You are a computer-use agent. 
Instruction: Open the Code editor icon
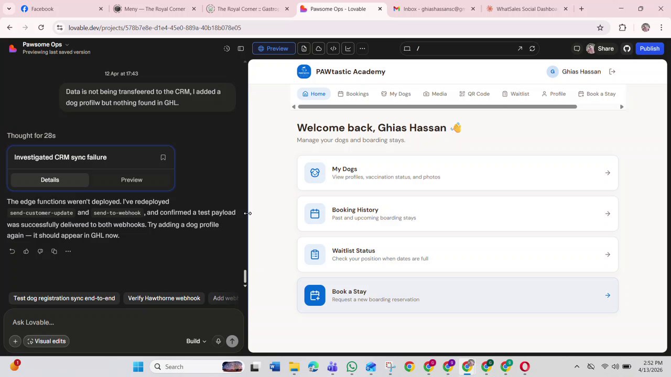tap(333, 49)
